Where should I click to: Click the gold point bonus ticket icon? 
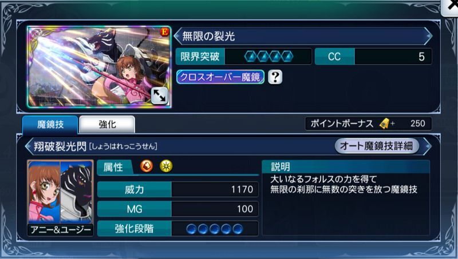coord(385,123)
